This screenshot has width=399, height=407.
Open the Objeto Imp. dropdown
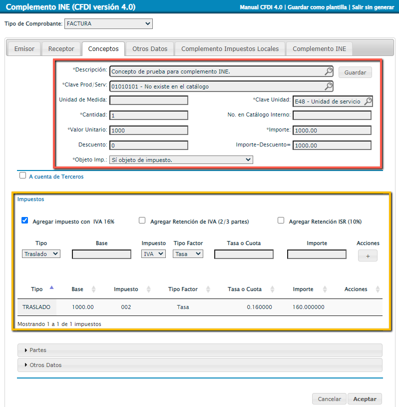coord(181,160)
